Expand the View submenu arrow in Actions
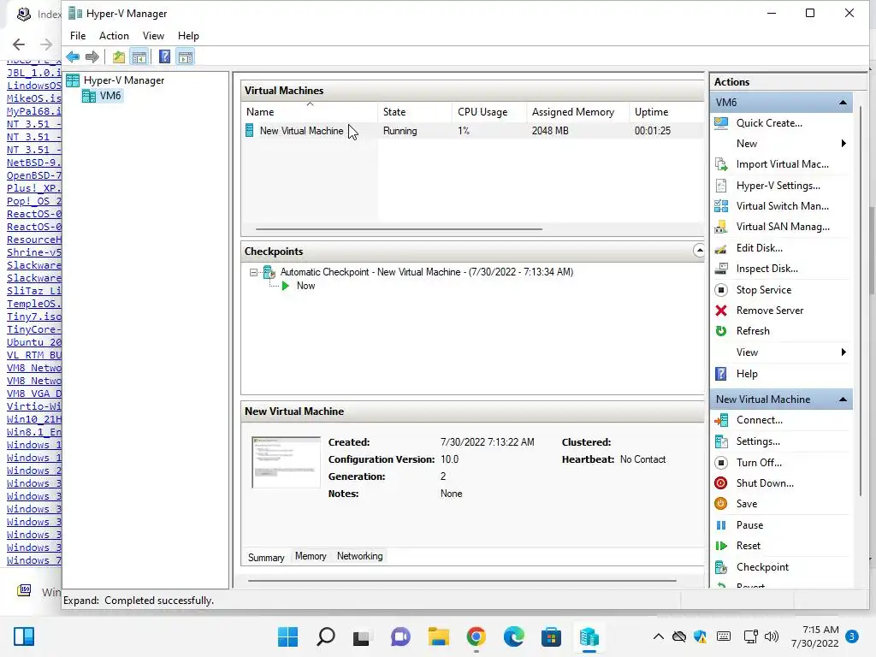 point(843,352)
